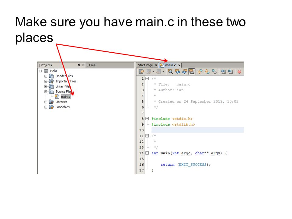Click the greyed-out Back navigation icon
Viewport: 292px width, 219px height.
pyautogui.click(x=149, y=72)
